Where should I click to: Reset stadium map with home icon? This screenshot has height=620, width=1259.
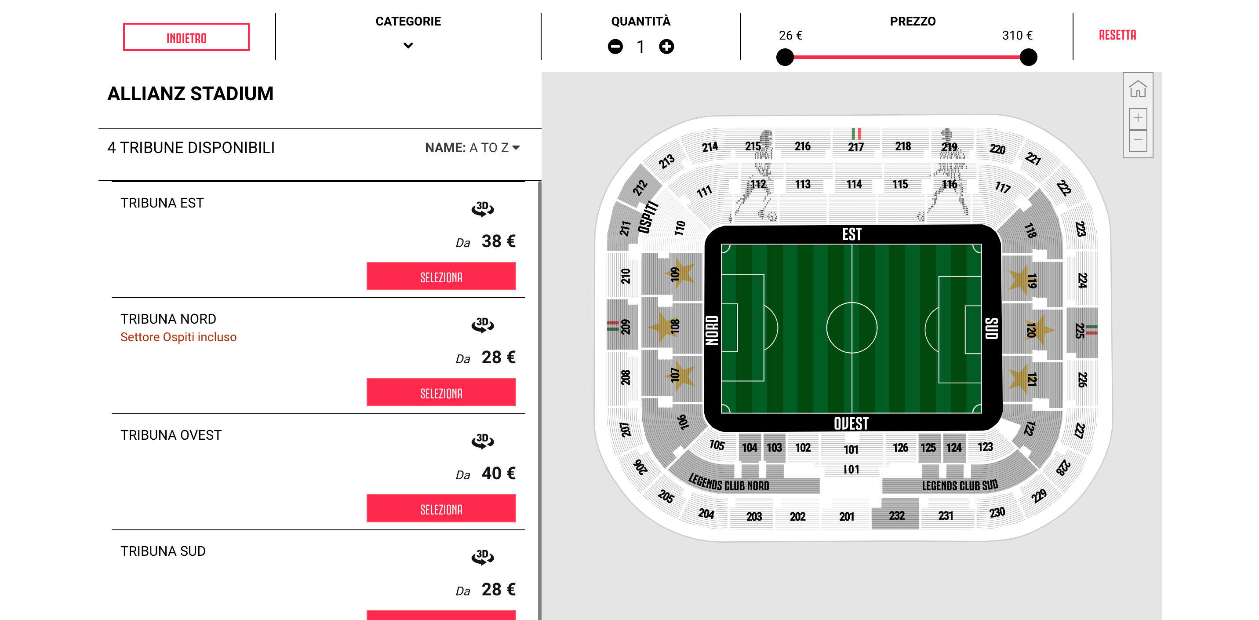[x=1137, y=89]
